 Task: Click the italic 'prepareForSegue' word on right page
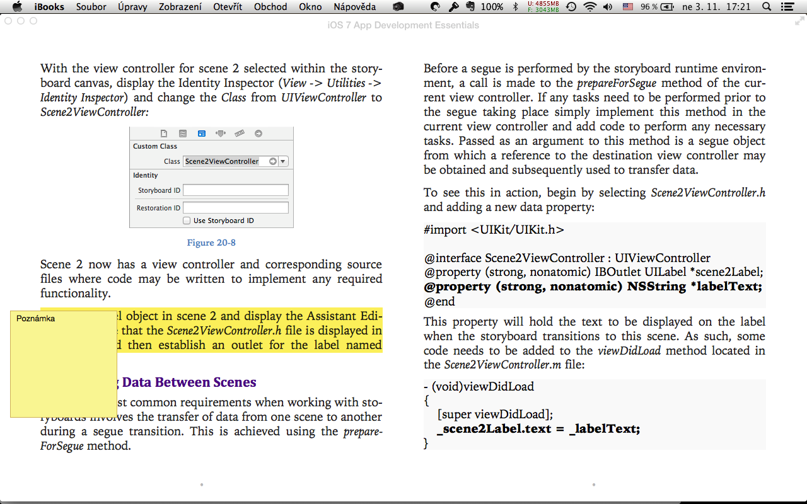pos(617,83)
